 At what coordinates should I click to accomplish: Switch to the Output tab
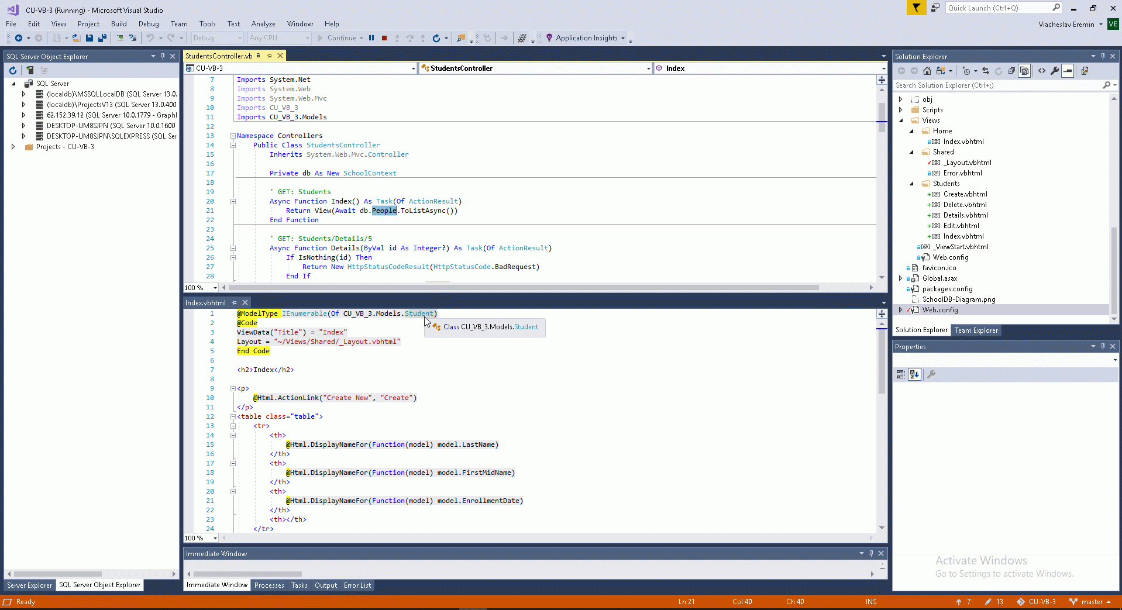tap(326, 585)
